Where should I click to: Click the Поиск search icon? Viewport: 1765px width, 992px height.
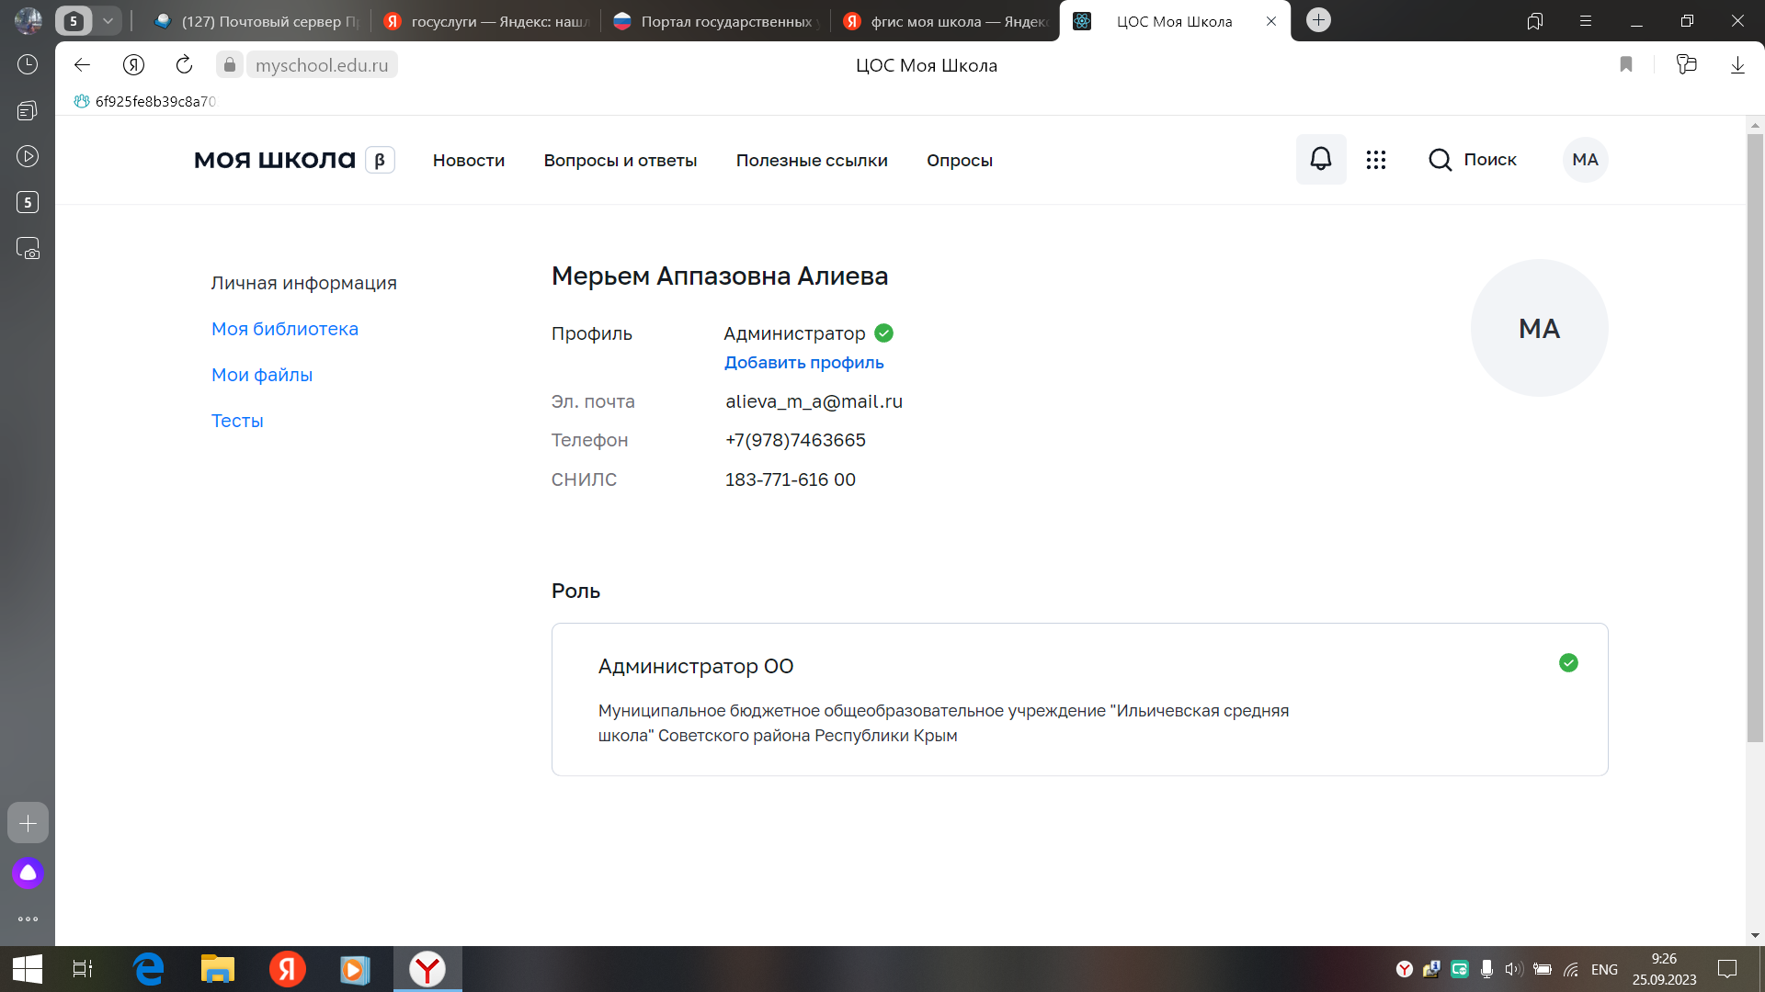click(1440, 160)
